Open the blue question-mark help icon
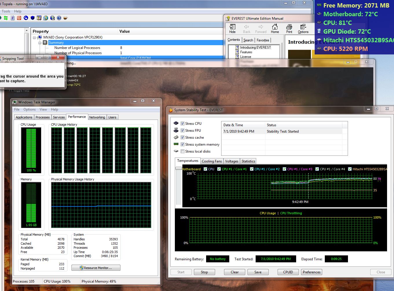The width and height of the screenshot is (394, 291). click(59, 18)
